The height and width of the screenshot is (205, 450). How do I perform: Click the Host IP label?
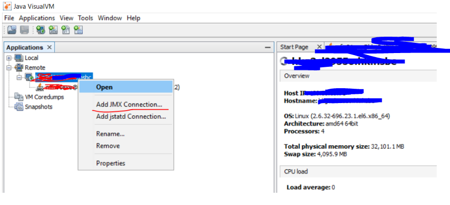pos(294,93)
